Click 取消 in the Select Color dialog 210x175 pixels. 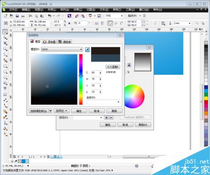click(x=97, y=111)
